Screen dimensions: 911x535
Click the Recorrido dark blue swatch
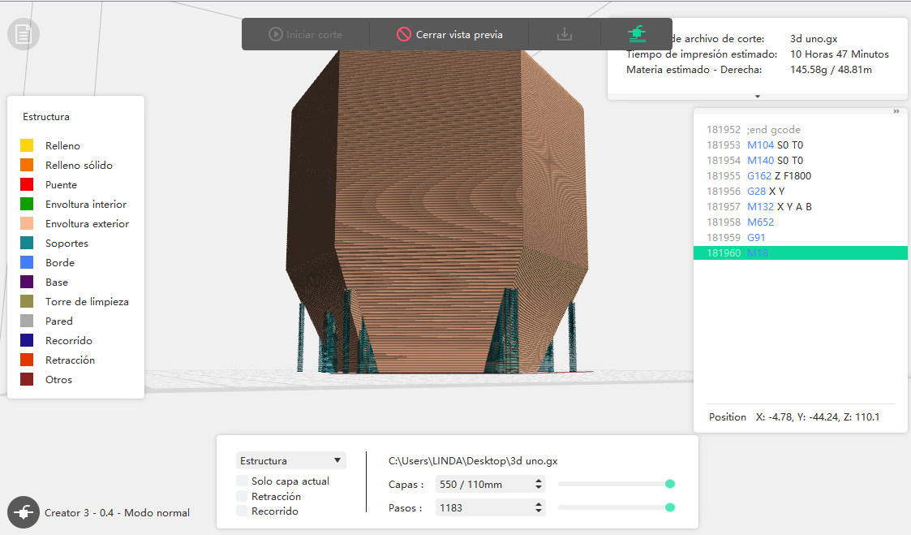point(27,340)
